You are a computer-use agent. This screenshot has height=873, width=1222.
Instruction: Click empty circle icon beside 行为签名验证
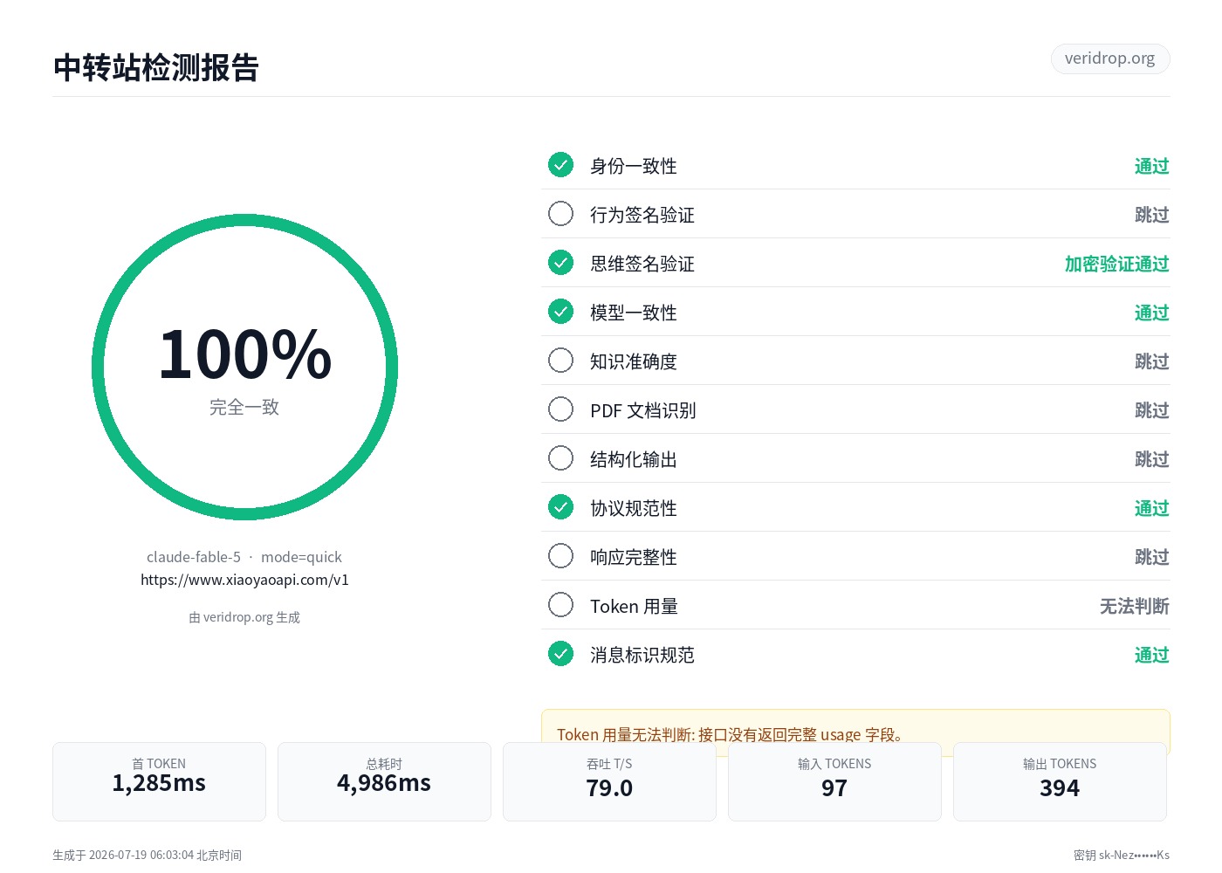click(x=560, y=214)
